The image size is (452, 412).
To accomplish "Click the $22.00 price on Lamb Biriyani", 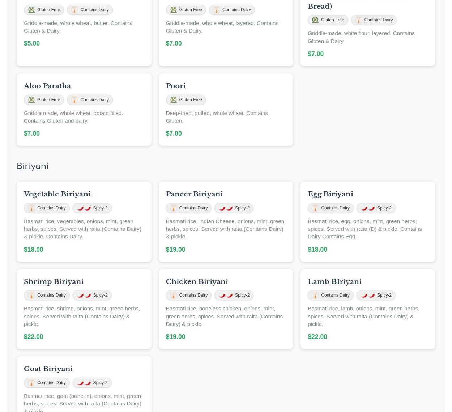I will pyautogui.click(x=317, y=337).
